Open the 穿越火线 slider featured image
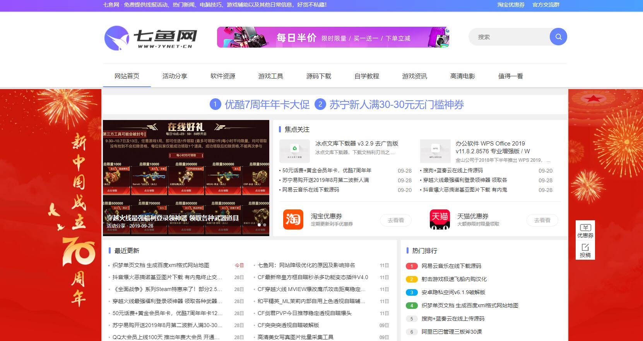Viewport: 643px width, 341px height. click(x=186, y=178)
